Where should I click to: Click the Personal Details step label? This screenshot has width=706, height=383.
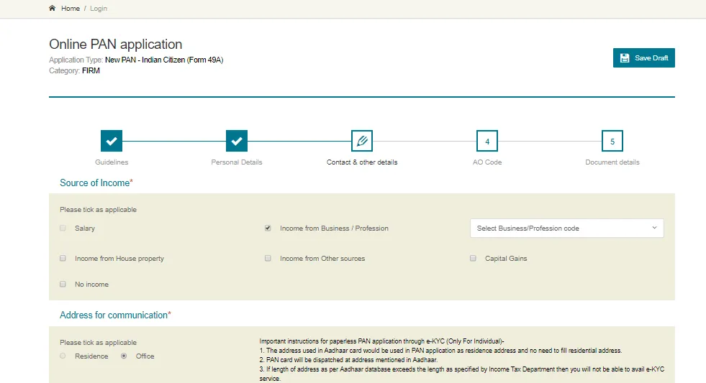237,162
